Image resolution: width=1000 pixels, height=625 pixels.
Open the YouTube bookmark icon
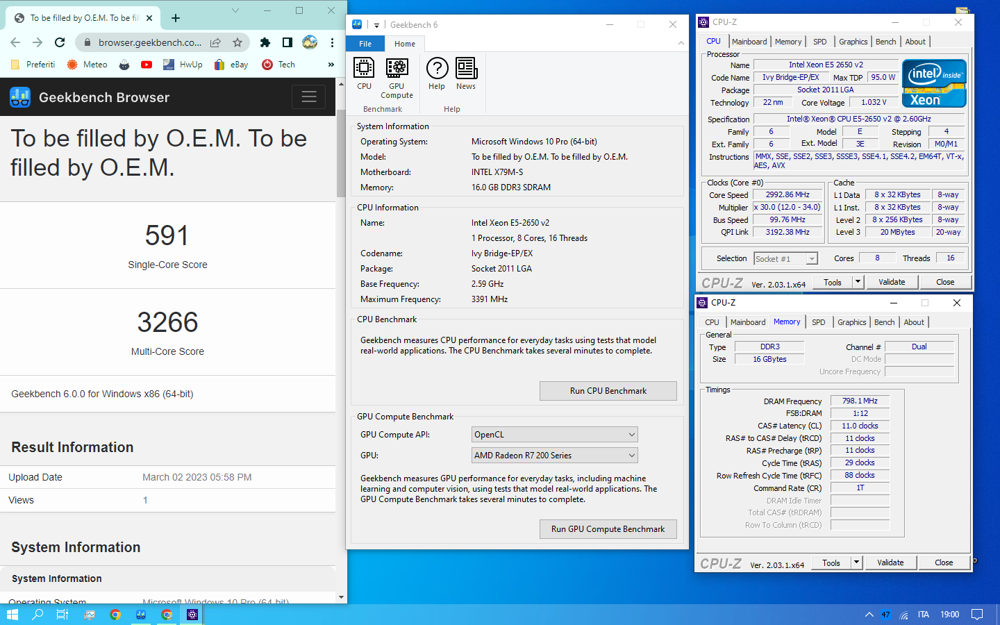tap(147, 65)
